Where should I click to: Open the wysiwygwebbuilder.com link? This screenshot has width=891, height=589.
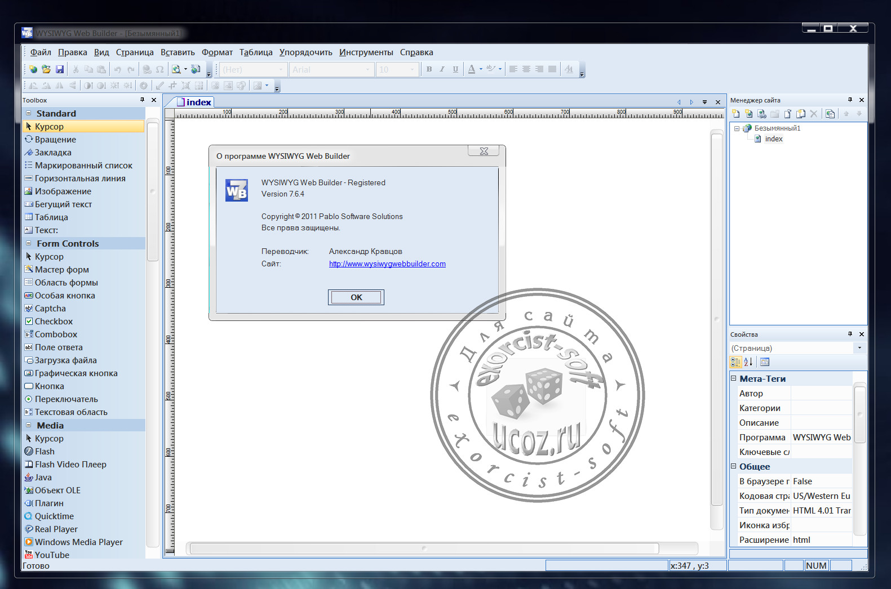pyautogui.click(x=387, y=264)
